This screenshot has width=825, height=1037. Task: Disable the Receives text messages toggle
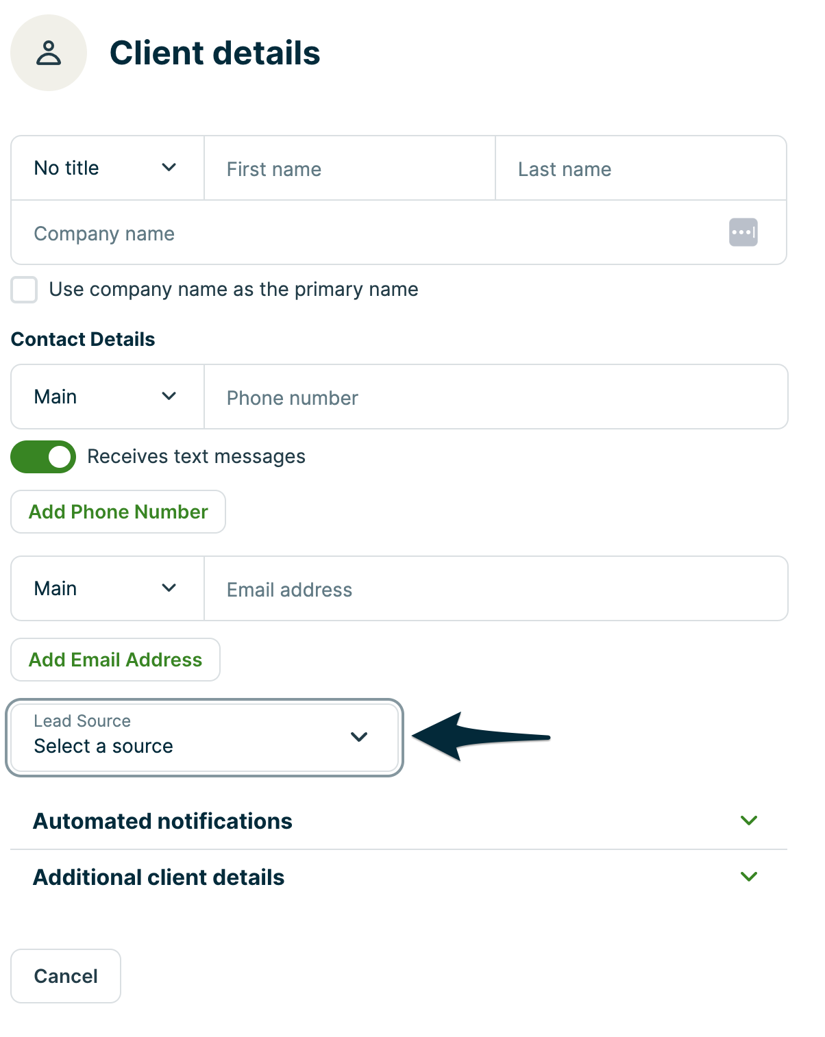tap(43, 457)
